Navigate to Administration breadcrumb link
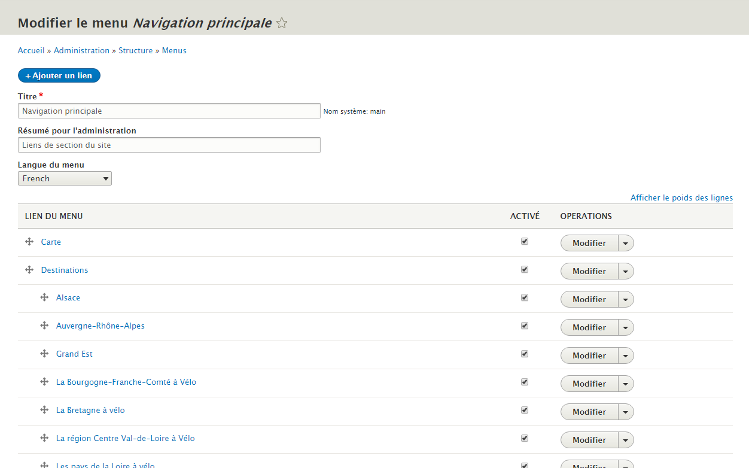Viewport: 749px width, 468px height. [x=81, y=51]
